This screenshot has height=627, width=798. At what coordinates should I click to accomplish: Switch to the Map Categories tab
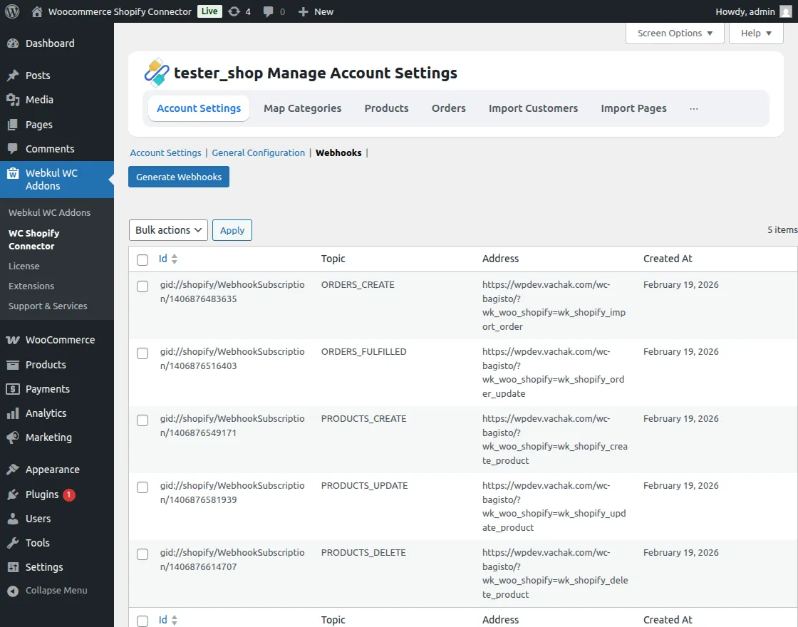click(x=302, y=108)
